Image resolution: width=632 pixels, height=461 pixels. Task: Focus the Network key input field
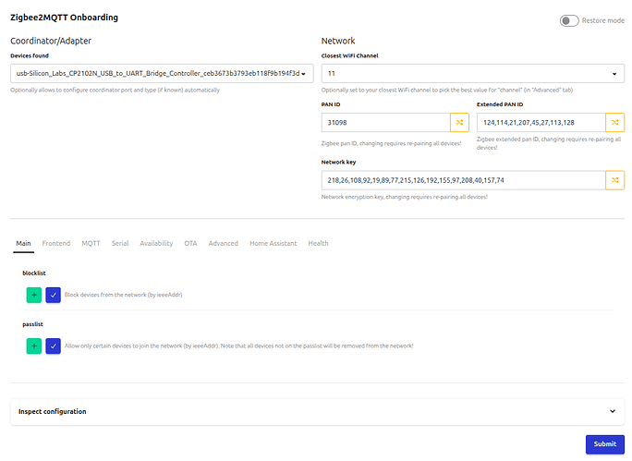click(464, 180)
